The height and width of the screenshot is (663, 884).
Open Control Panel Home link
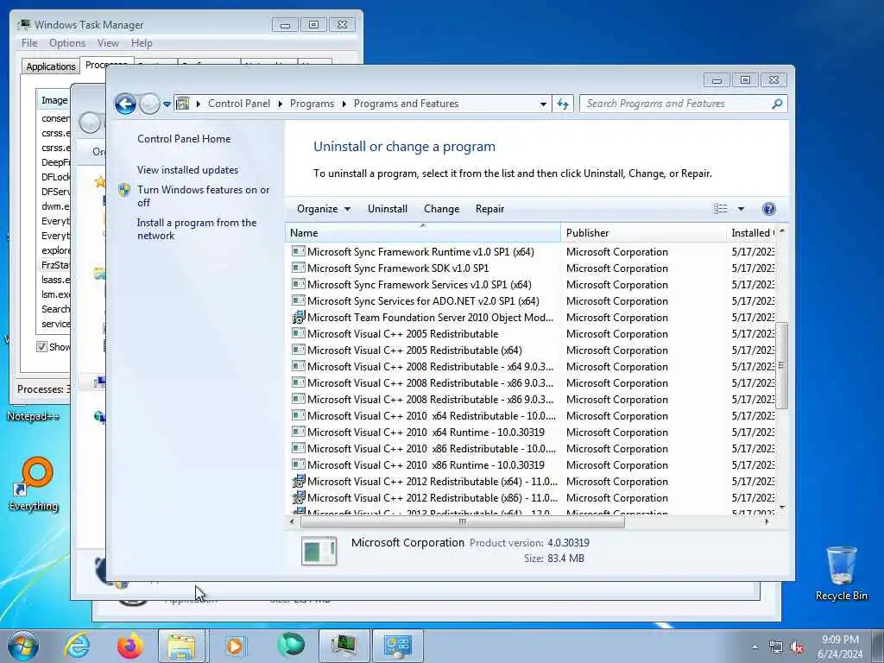(x=184, y=139)
